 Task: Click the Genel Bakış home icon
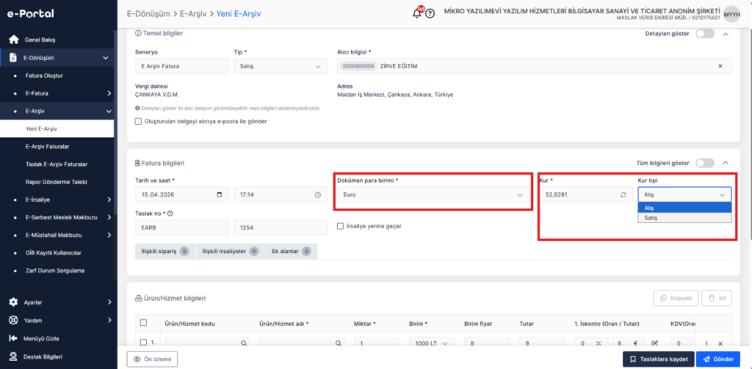[14, 40]
